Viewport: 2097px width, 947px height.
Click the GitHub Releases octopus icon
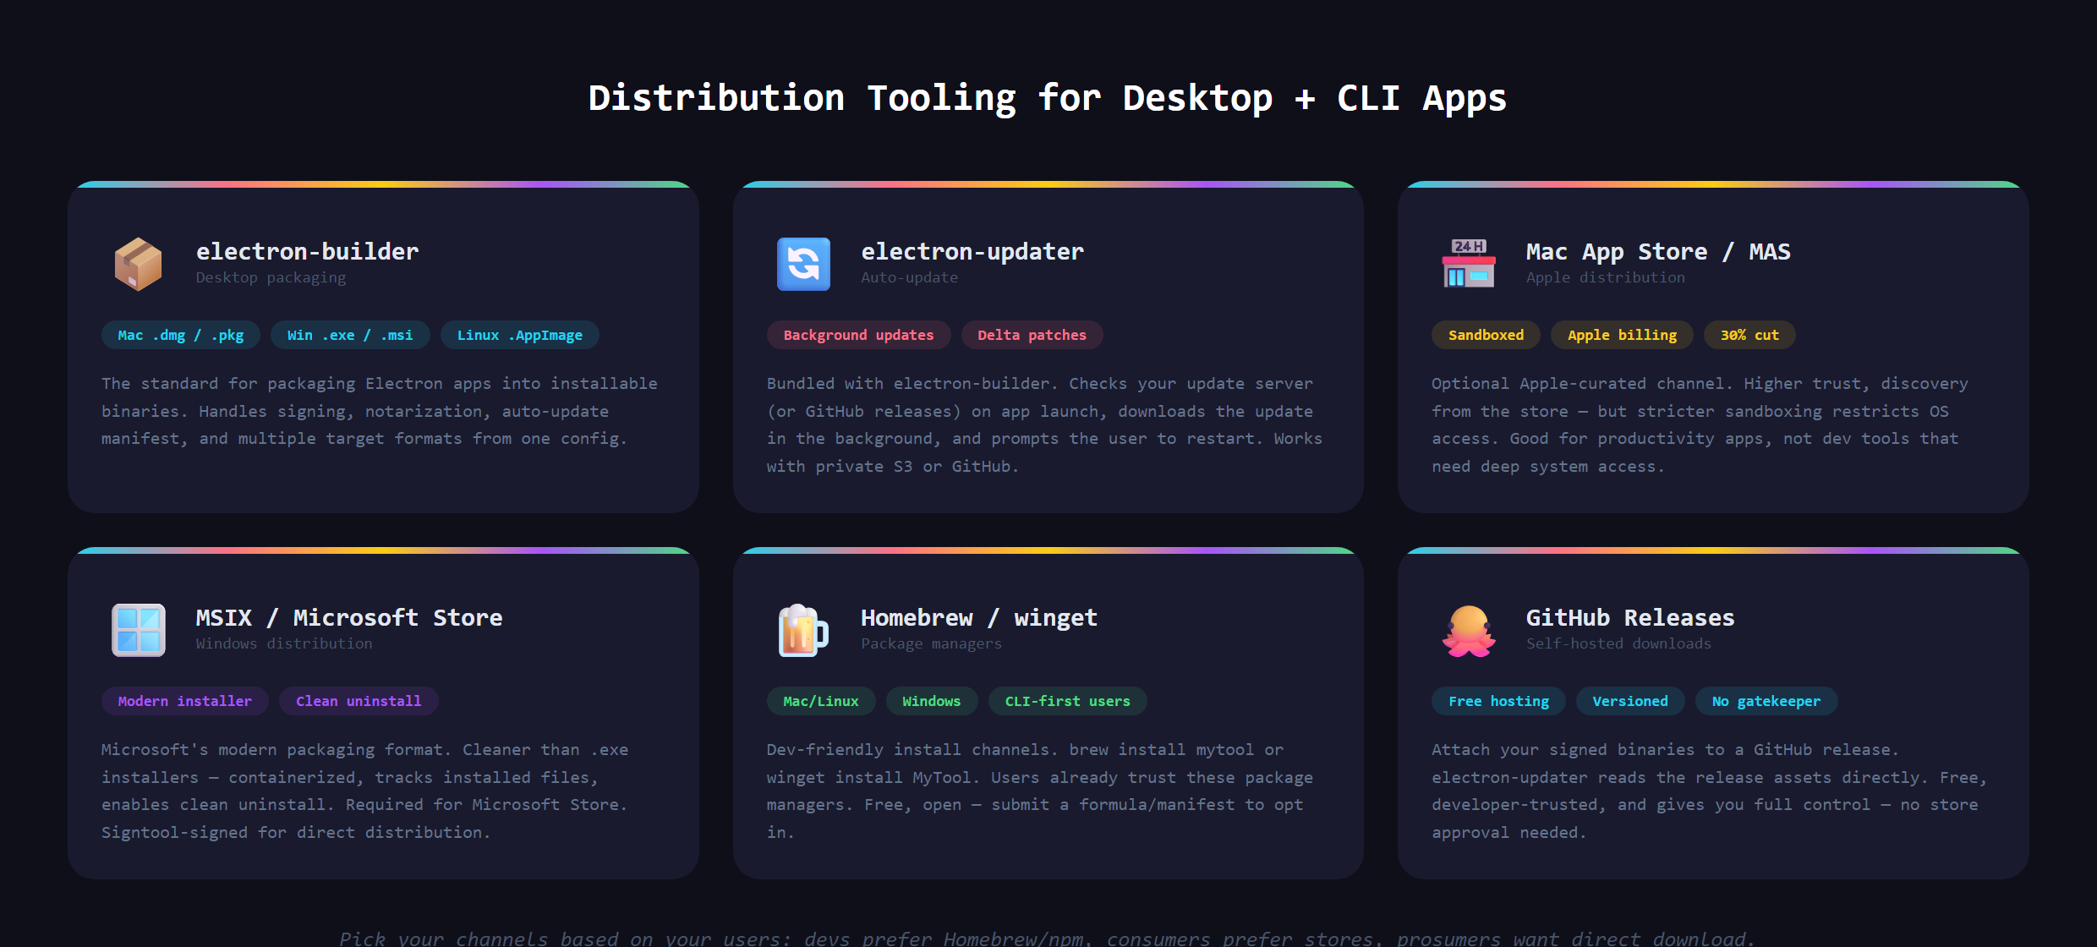coord(1469,630)
